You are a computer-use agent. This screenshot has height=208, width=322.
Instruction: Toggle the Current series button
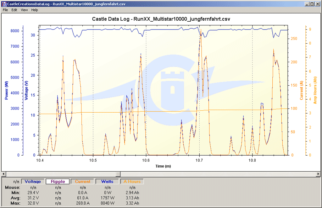(x=83, y=181)
